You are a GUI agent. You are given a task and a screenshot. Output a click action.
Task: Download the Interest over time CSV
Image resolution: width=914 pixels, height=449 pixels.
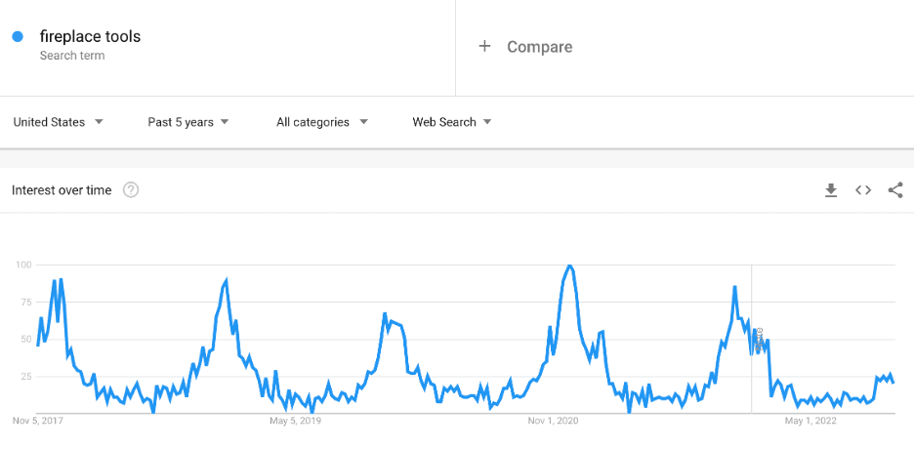click(x=831, y=190)
